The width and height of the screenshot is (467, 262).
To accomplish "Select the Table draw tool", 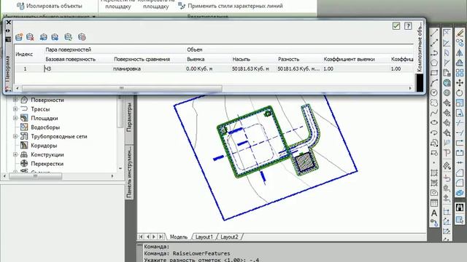I will (x=434, y=203).
